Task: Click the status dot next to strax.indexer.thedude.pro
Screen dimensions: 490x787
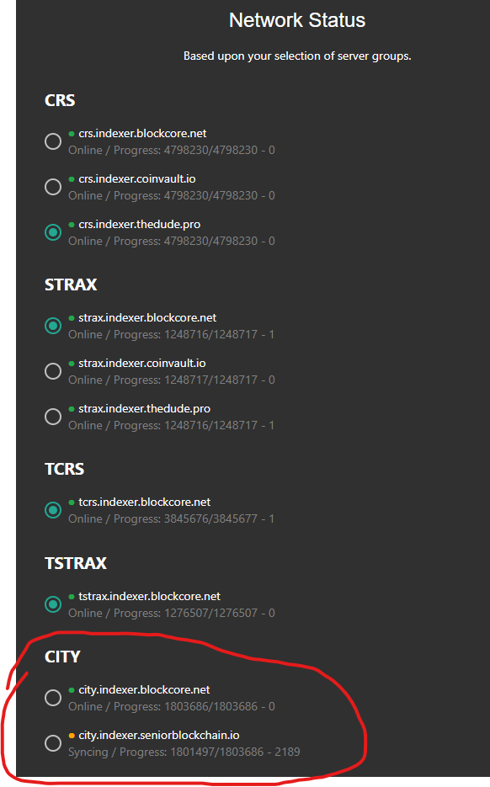Action: (72, 408)
